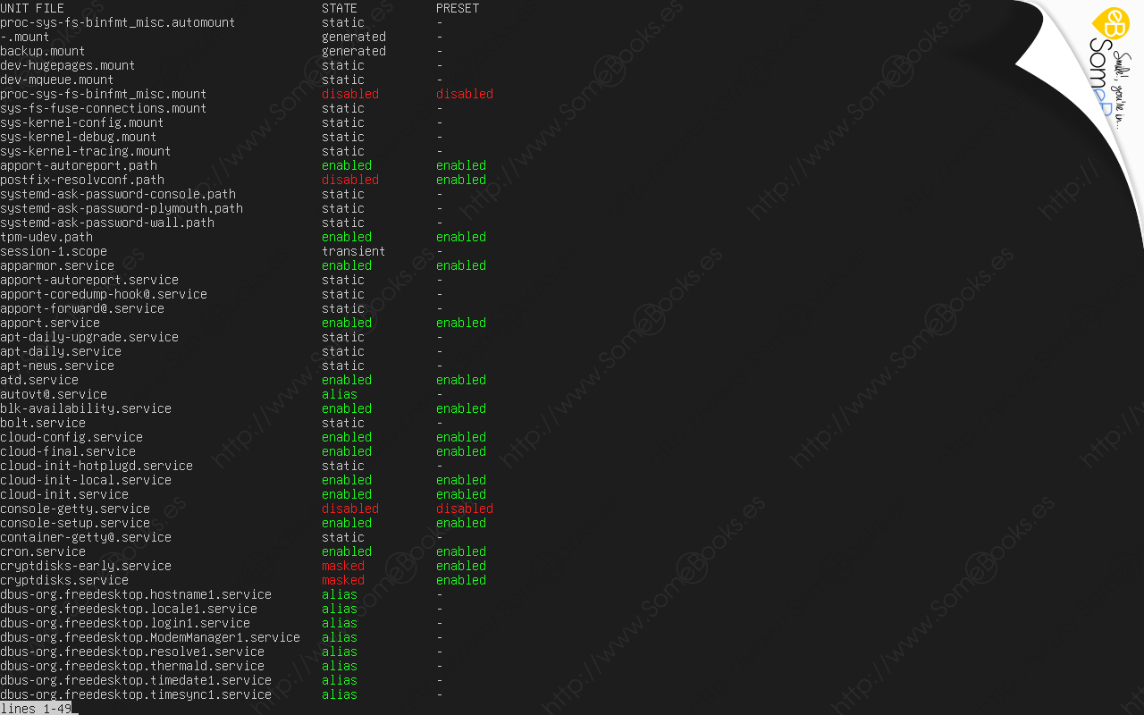
Task: Click the UNIT FILE column header
Action: (32, 8)
